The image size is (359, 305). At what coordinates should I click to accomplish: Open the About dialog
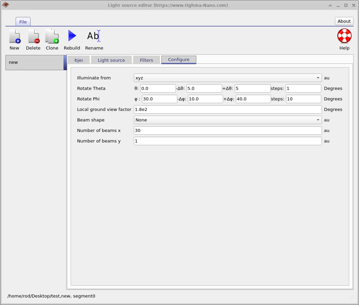344,21
